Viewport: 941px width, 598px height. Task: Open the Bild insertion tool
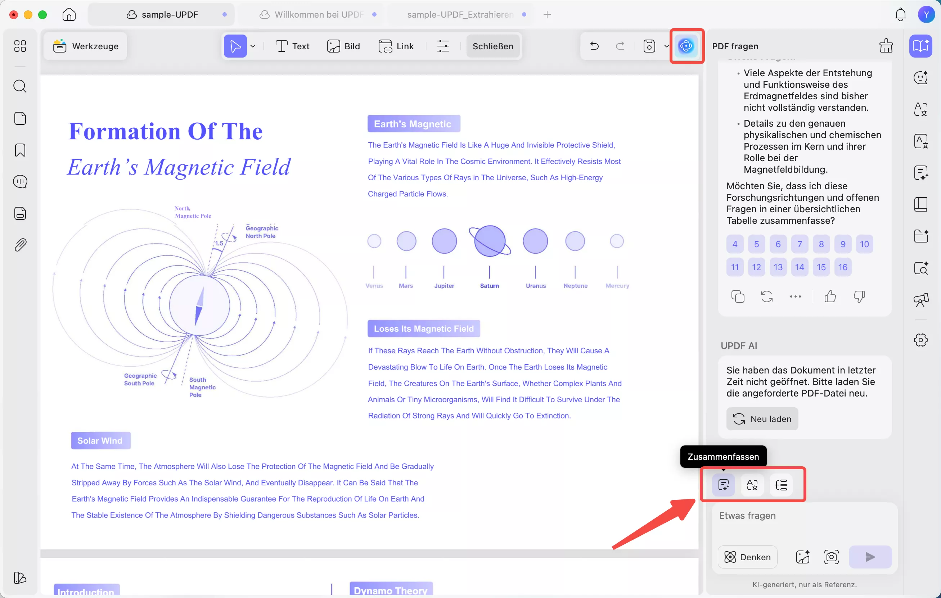point(343,46)
